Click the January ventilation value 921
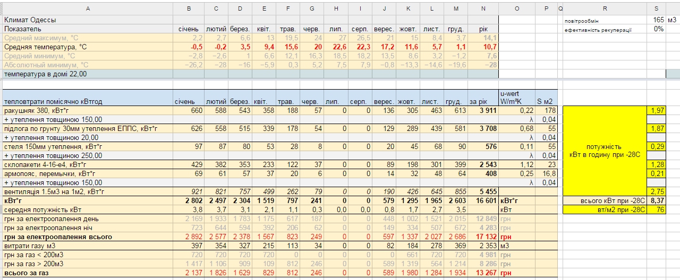The height and width of the screenshot is (280, 680). click(190, 191)
